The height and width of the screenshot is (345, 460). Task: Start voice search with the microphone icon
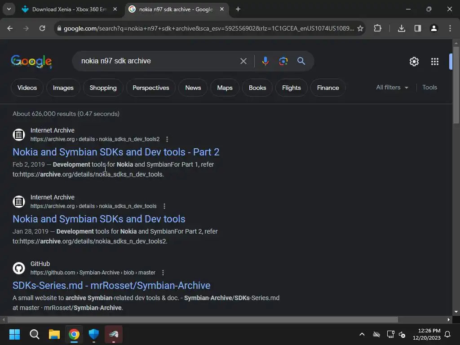(265, 61)
